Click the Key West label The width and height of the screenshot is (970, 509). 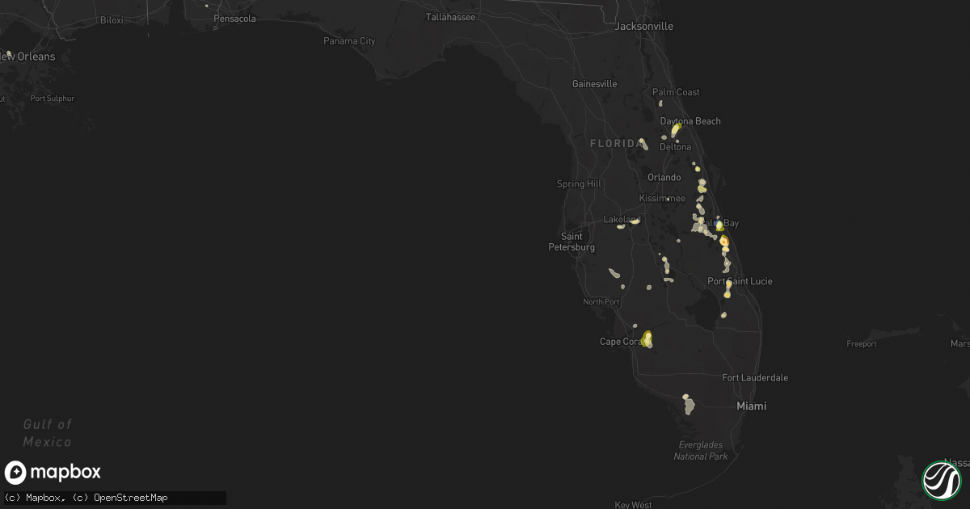633,505
